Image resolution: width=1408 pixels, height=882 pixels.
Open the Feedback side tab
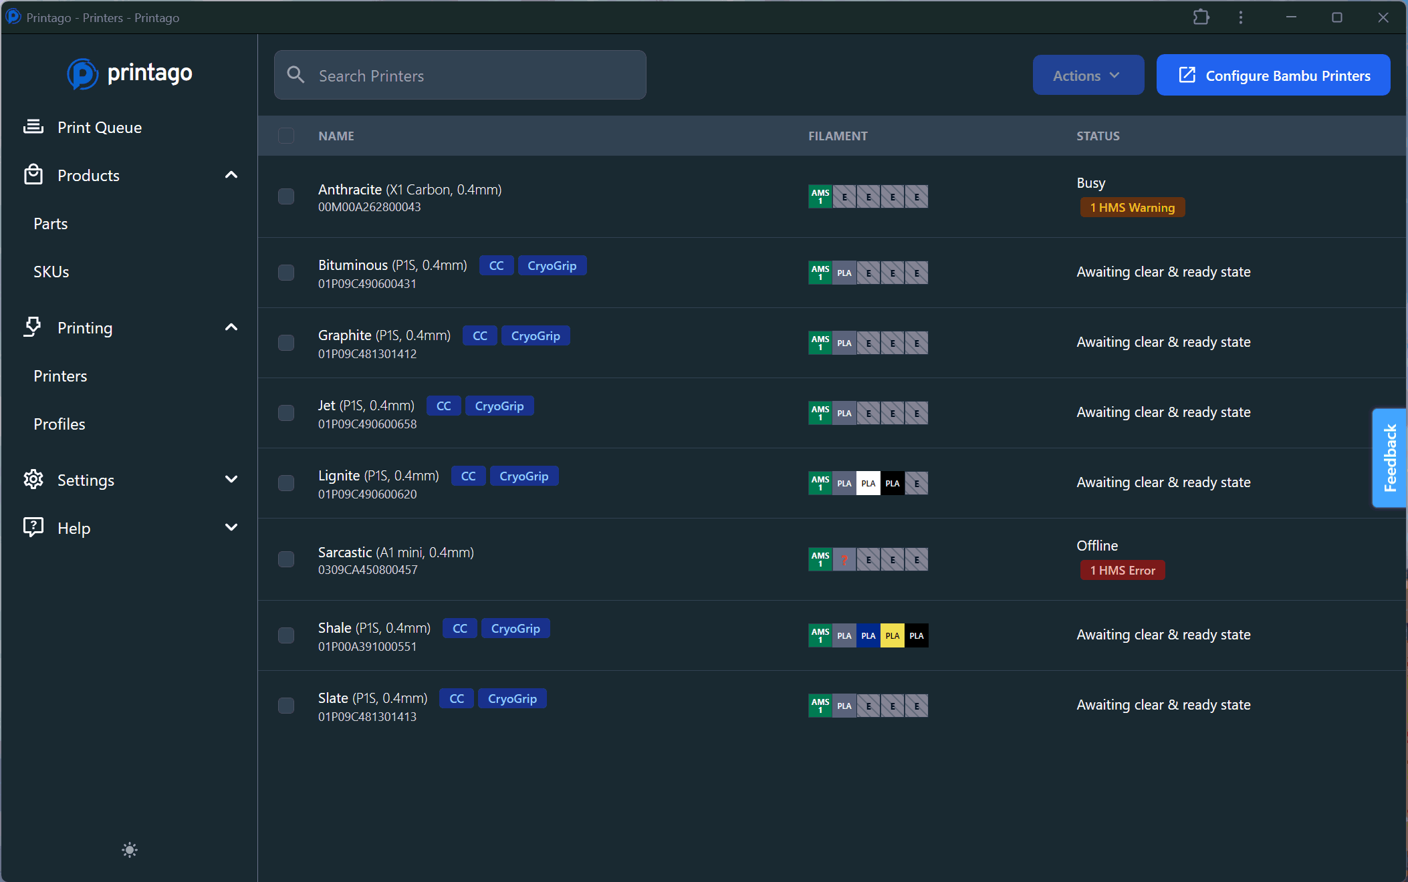click(1390, 458)
